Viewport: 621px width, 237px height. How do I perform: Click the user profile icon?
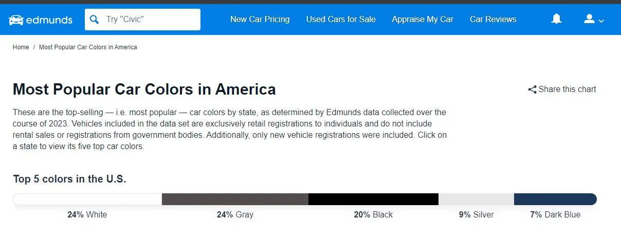pos(589,19)
